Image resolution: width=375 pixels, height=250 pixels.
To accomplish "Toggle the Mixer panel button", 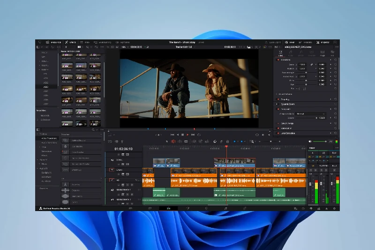I will tap(290, 42).
